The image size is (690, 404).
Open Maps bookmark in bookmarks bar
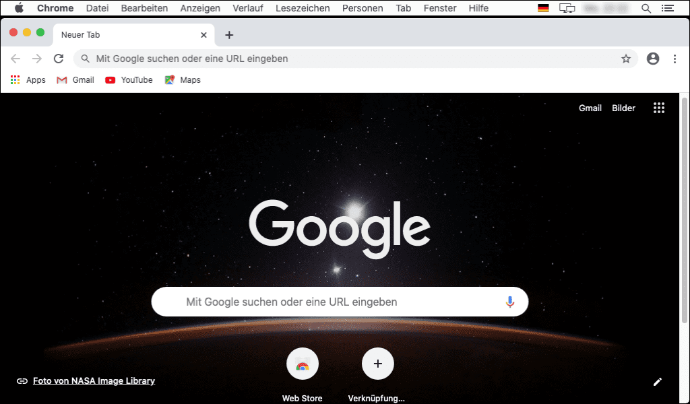point(183,79)
